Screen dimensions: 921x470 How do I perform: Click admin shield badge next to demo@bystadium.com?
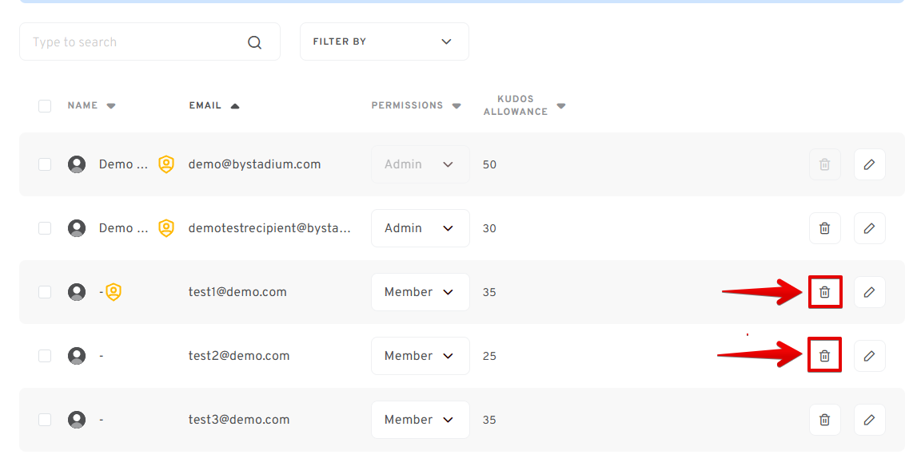tap(166, 164)
